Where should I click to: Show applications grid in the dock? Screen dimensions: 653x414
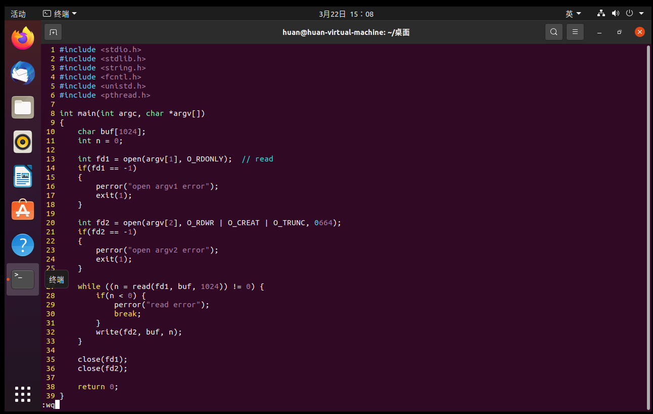click(23, 394)
